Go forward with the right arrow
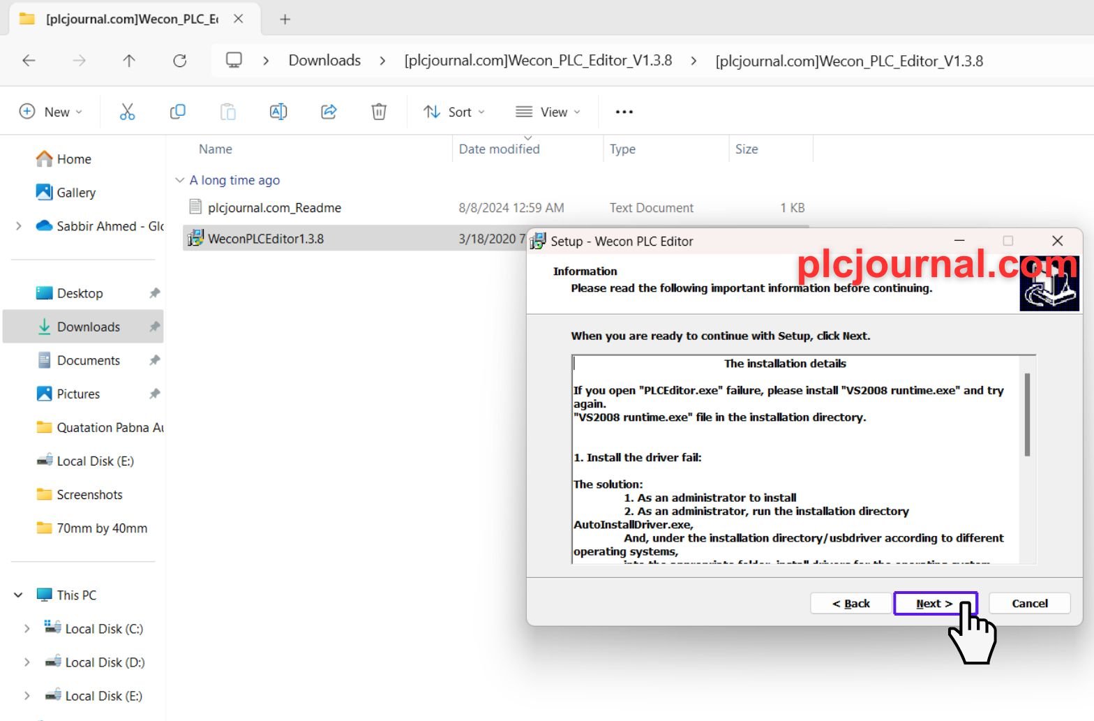 (79, 61)
